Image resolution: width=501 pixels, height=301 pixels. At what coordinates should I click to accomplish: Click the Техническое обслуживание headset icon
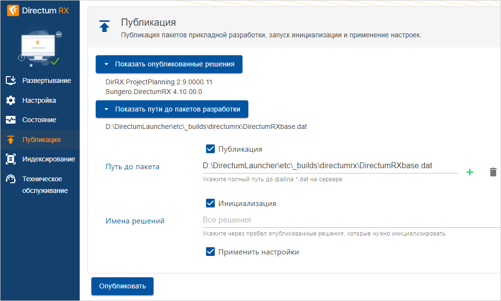[x=11, y=179]
